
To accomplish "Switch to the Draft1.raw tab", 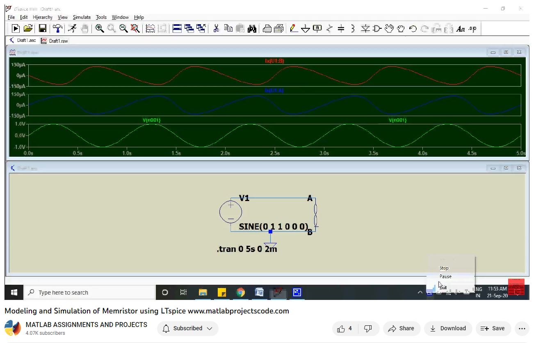I will 55,41.
